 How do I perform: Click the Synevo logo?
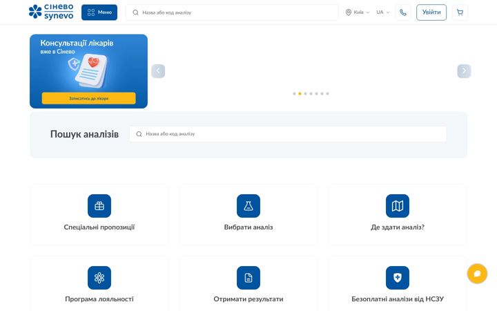(51, 12)
